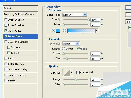Enable the Color Overlay checkbox
Screen dimensions: 131x98
6,64
